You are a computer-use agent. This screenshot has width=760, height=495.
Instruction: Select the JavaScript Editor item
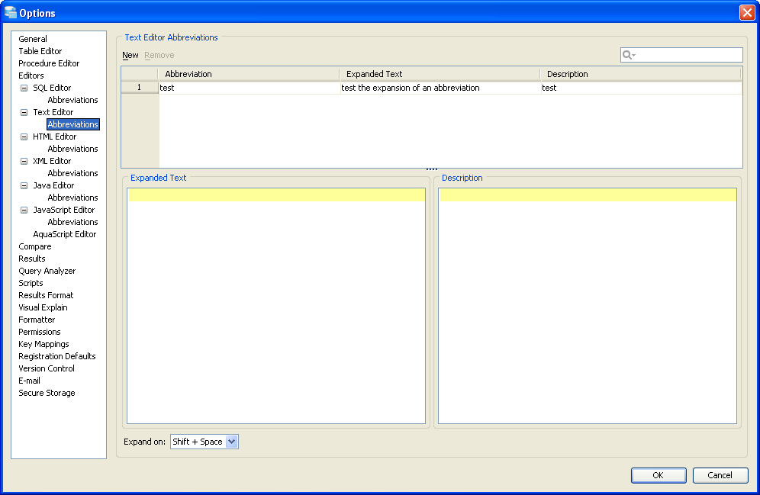63,210
